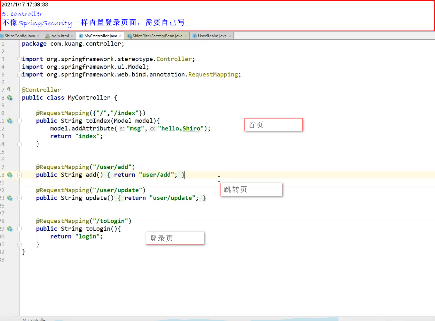435x321 pixels.
Task: Click the class icon on ShiroFilterFactoryBean.java tab
Action: coord(129,36)
